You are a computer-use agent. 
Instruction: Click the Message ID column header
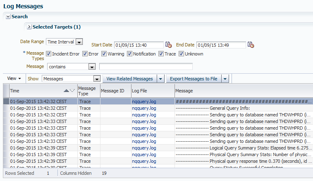tap(112, 90)
